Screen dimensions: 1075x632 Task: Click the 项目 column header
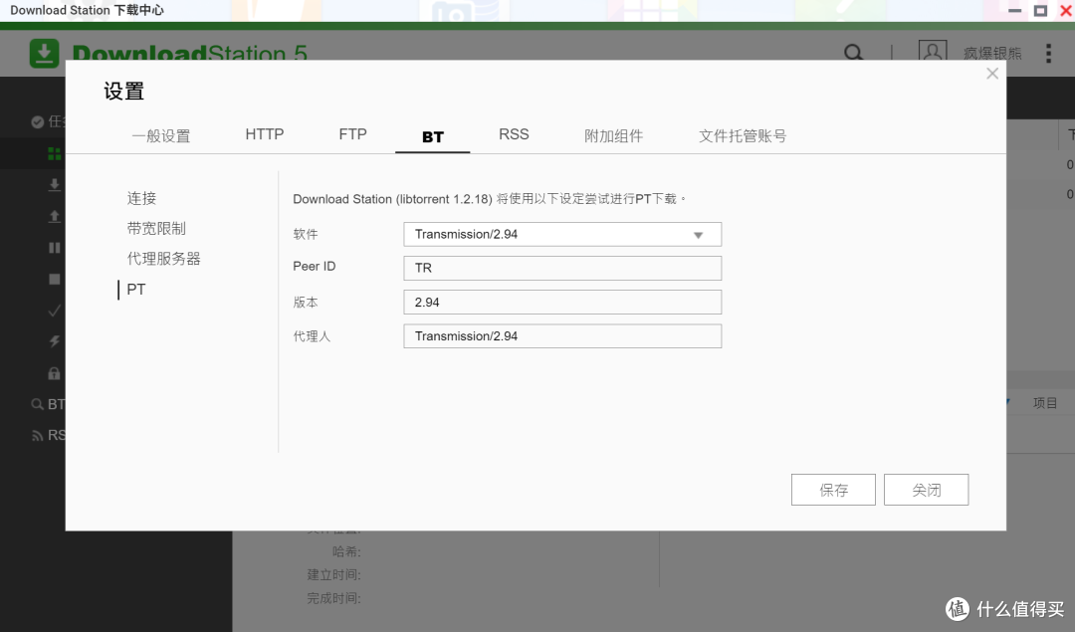pyautogui.click(x=1045, y=403)
